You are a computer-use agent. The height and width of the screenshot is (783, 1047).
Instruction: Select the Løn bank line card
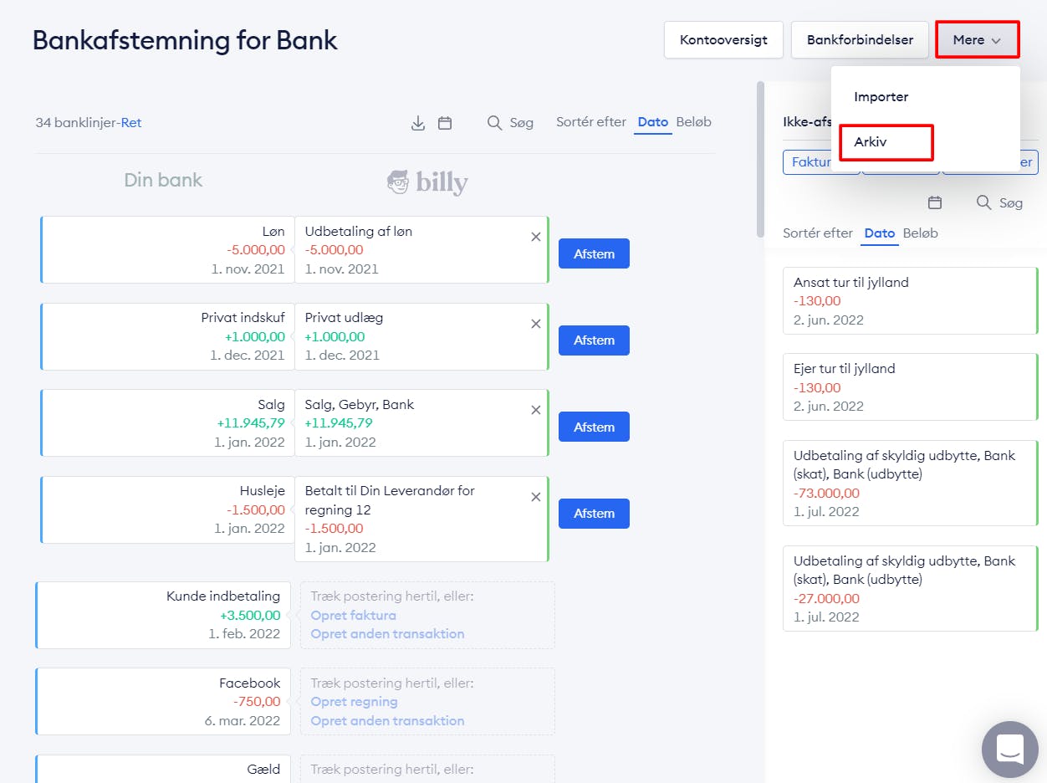coord(167,250)
